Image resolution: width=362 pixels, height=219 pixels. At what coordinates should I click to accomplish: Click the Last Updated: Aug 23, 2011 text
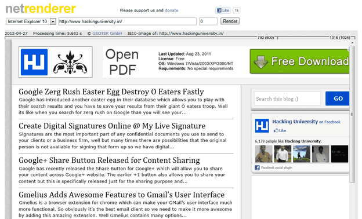[184, 54]
